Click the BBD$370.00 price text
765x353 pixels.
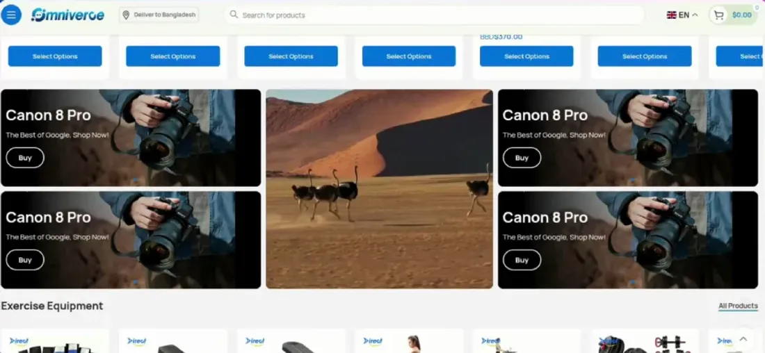coord(501,37)
